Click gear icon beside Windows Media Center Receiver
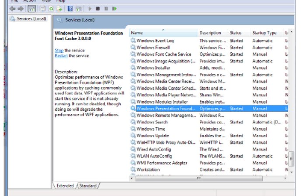Viewport: 306px width, 196px height. (133, 81)
